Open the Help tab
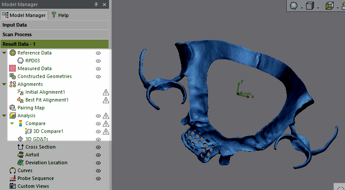 (x=60, y=15)
